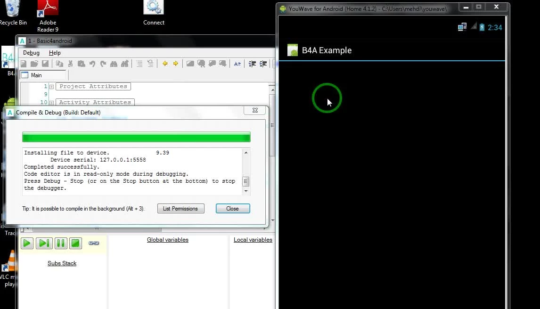Open the Recycle Bin desktop icon
540x309 pixels.
[x=13, y=13]
